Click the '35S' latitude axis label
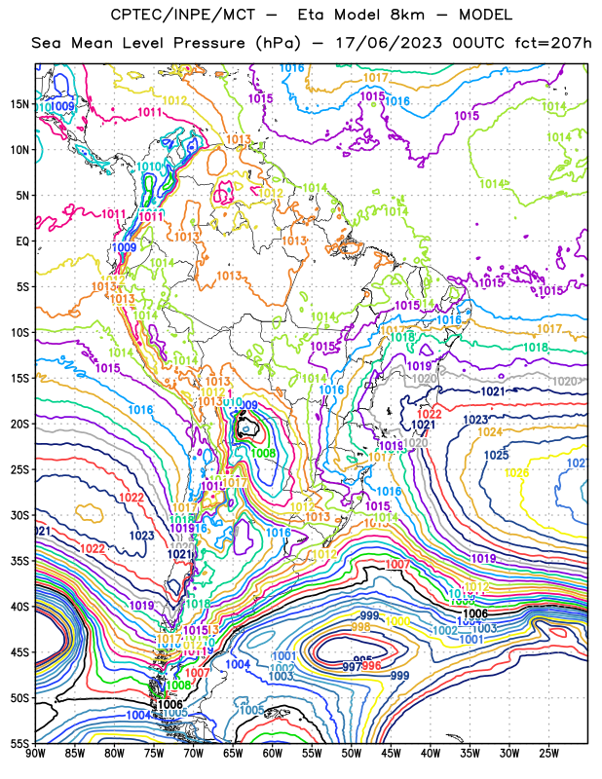Viewport: 602px width, 779px height. click(x=20, y=561)
